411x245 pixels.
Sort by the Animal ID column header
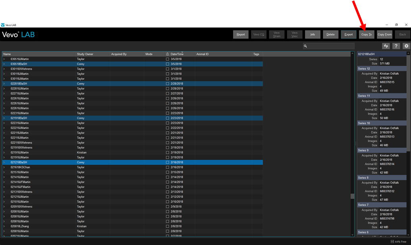(224, 54)
